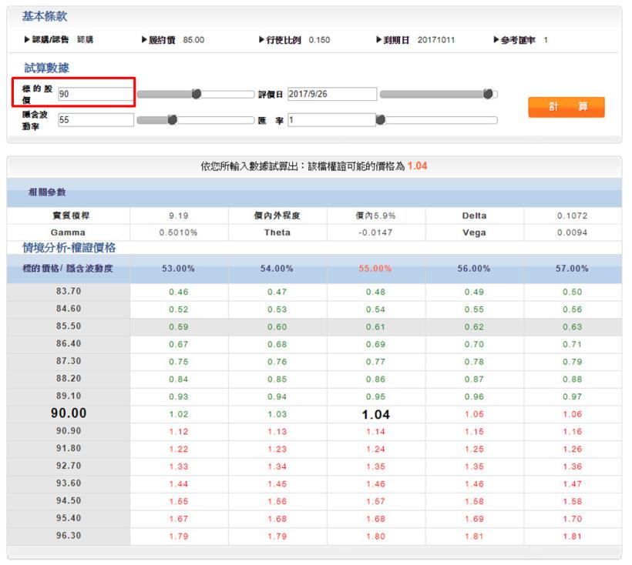The image size is (632, 565).
Task: Click the 隱含波動率 input field containing 55
Action: pos(96,119)
